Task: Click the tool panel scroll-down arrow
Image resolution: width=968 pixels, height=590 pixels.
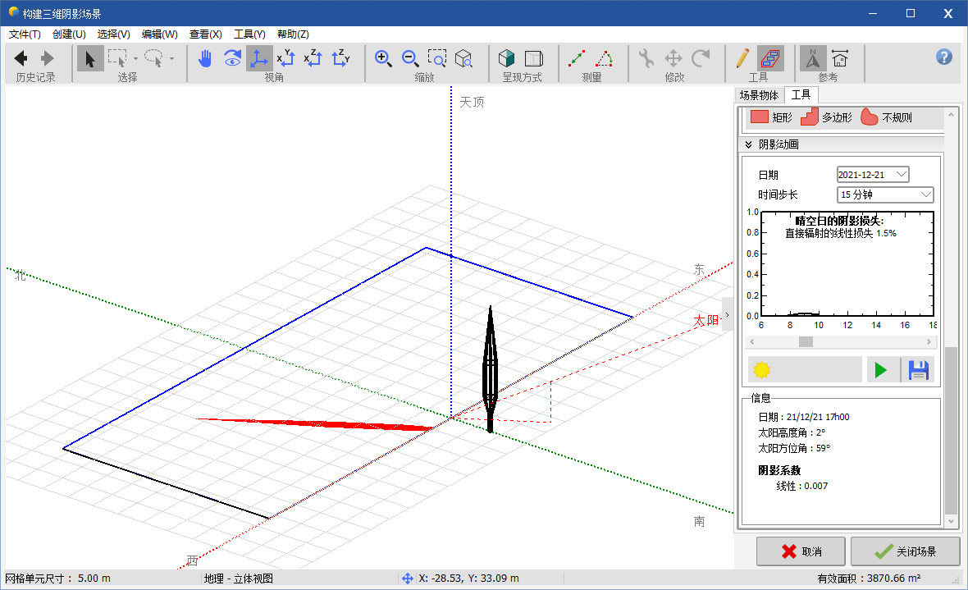Action: [951, 521]
